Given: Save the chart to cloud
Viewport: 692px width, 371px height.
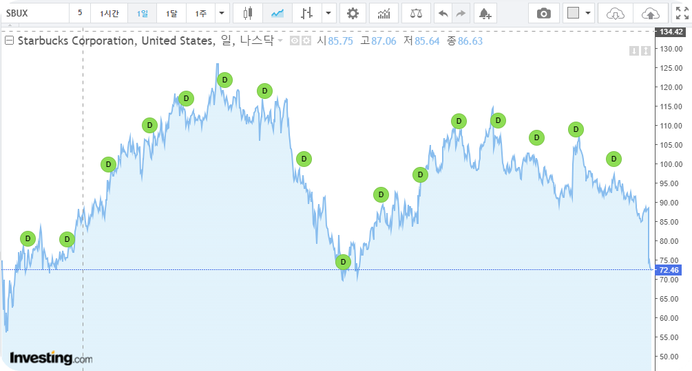Looking at the screenshot, I should [650, 13].
